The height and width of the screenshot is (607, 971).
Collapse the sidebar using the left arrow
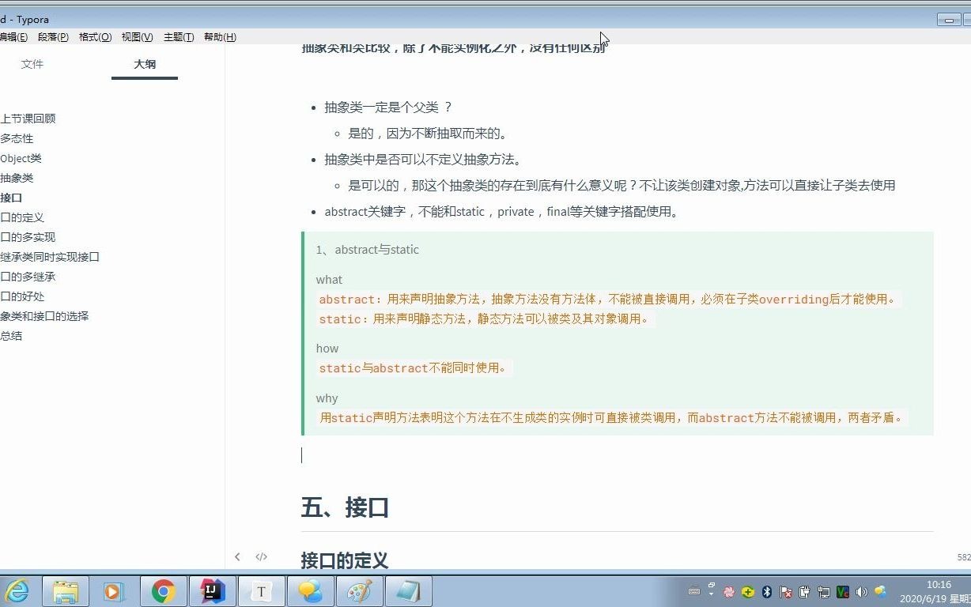click(237, 556)
